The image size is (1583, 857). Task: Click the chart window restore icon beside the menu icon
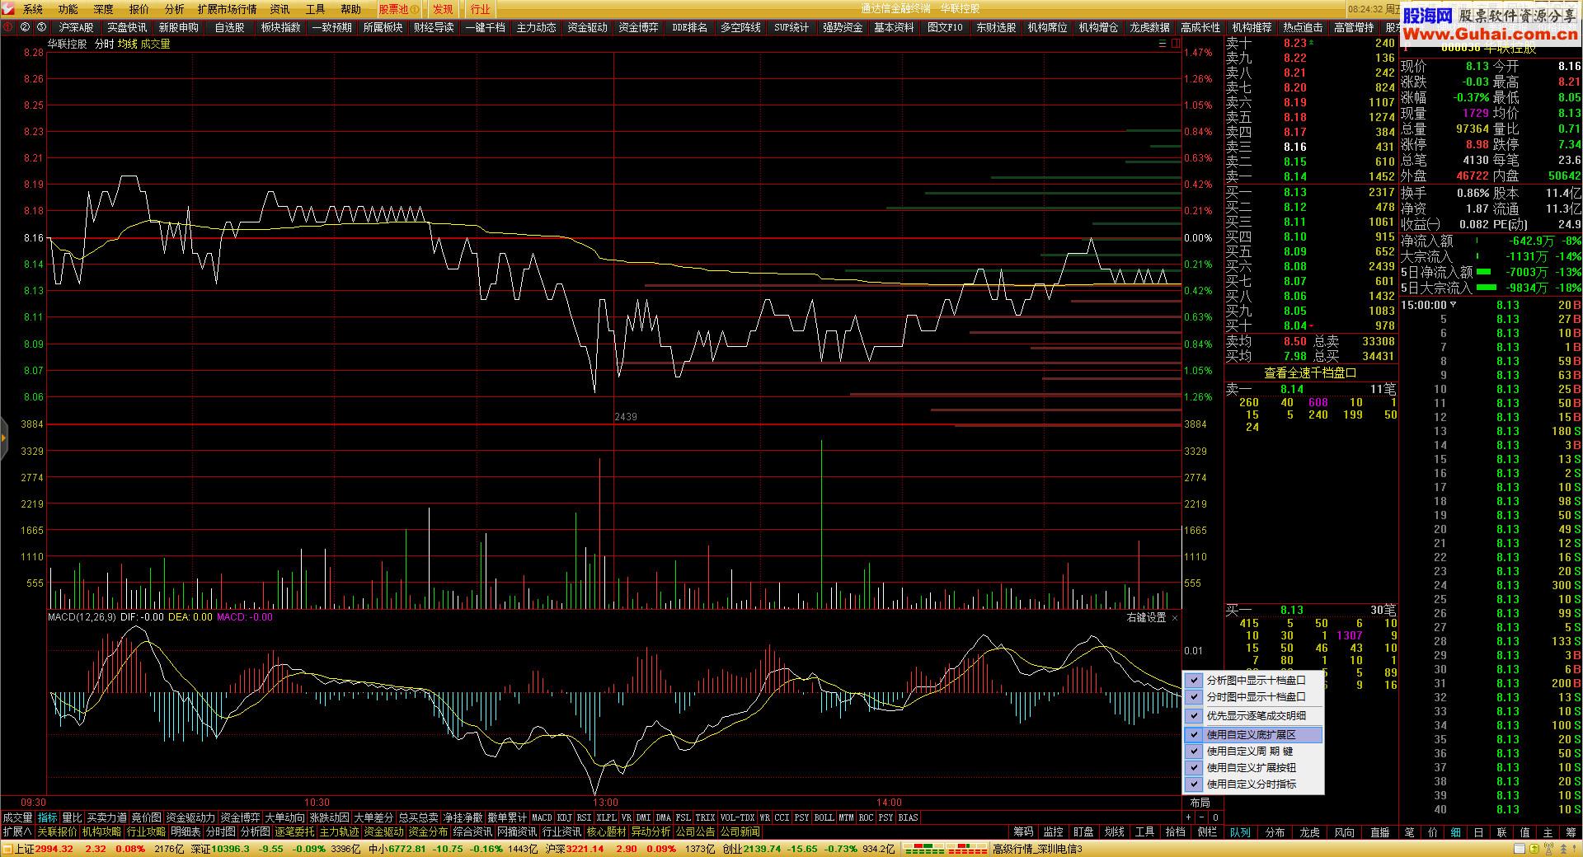[1176, 44]
